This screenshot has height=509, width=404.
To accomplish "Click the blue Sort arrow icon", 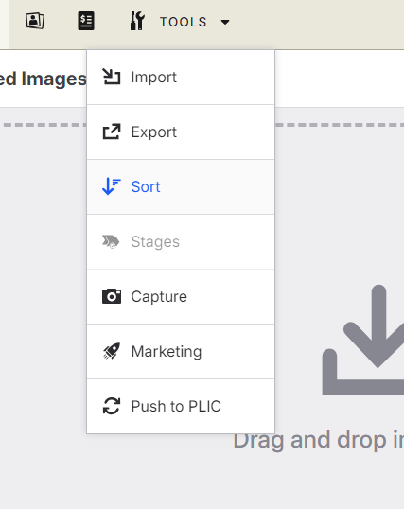I will 112,186.
